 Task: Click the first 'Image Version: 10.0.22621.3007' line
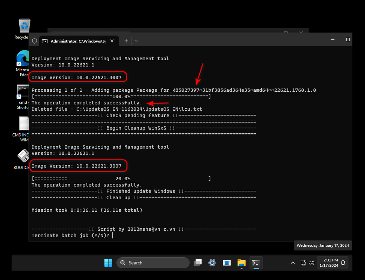[77, 77]
